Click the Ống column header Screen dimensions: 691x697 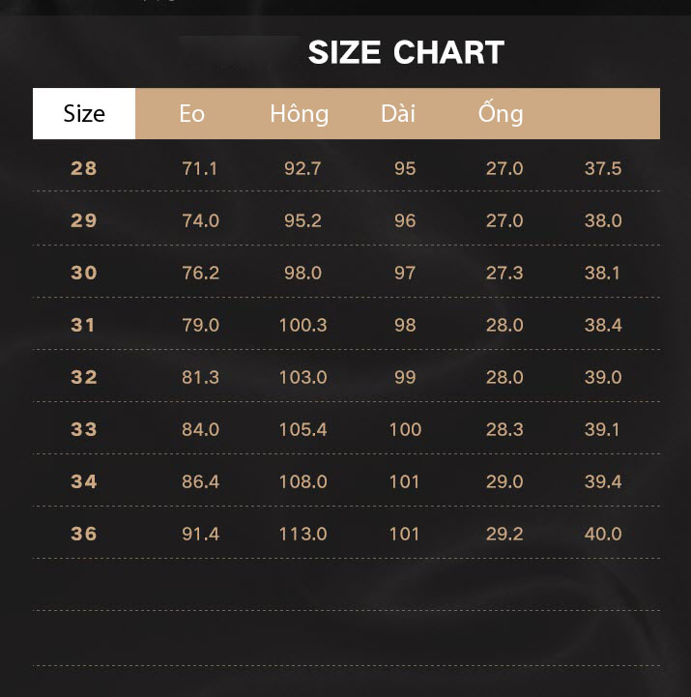[501, 113]
